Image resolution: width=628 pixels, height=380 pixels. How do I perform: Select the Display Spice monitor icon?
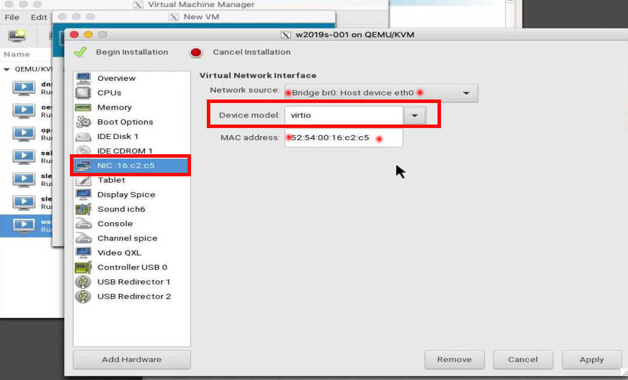coord(83,194)
